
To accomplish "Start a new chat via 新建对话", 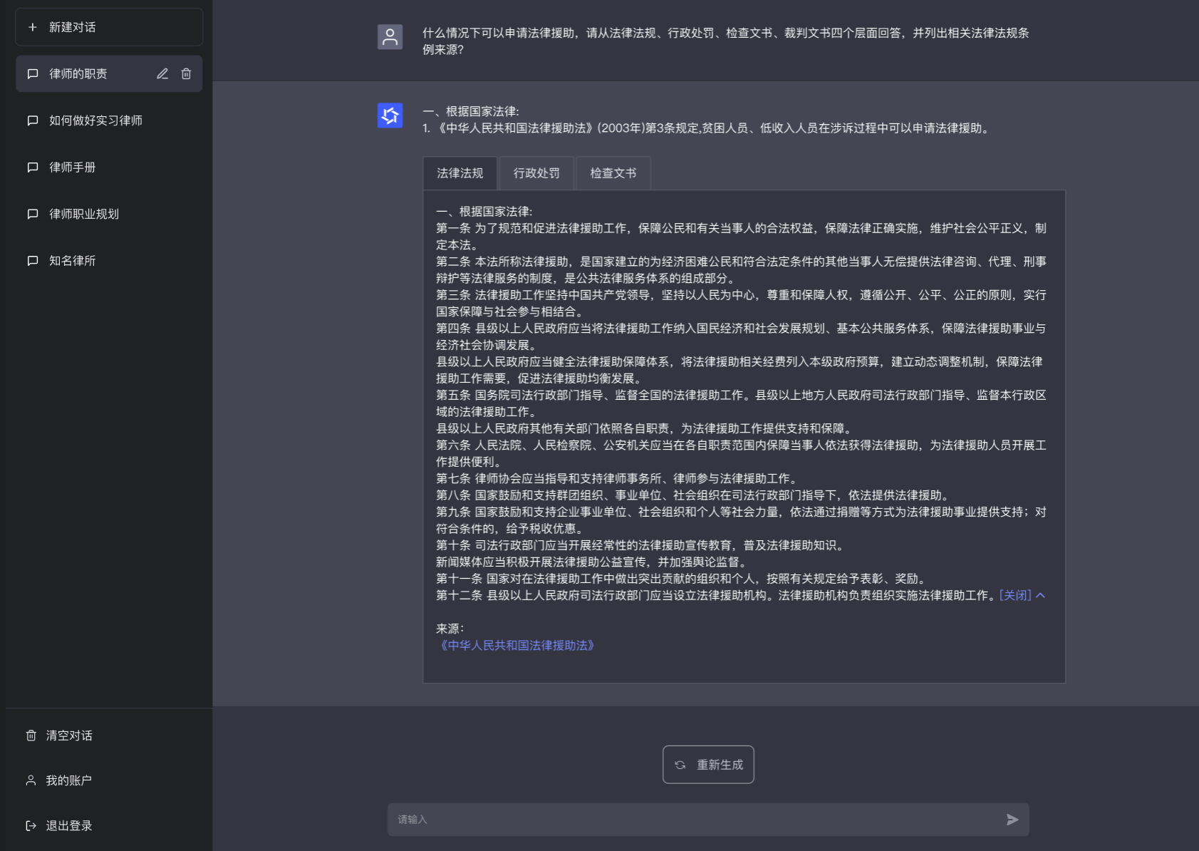I will click(109, 27).
